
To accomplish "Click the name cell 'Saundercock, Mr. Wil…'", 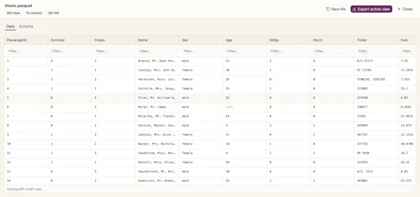I will [156, 172].
